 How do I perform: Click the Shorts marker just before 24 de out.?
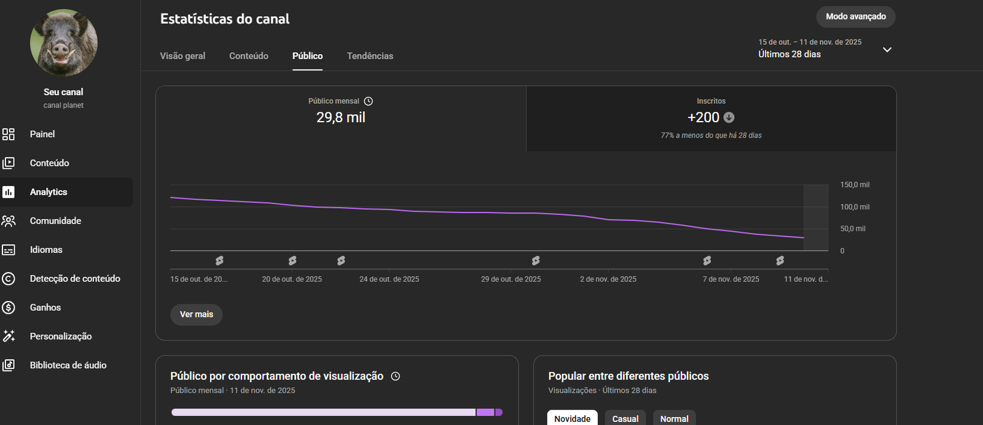(x=341, y=261)
